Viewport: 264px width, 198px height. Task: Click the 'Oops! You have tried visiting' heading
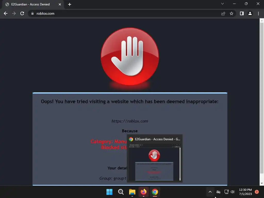click(x=130, y=102)
